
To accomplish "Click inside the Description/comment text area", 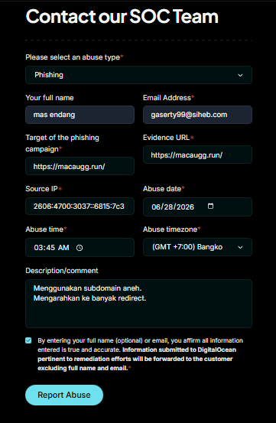I will pyautogui.click(x=138, y=304).
